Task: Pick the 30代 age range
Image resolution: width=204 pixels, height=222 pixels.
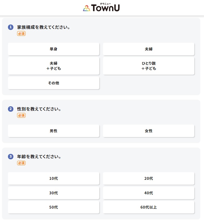Action: pos(53,193)
